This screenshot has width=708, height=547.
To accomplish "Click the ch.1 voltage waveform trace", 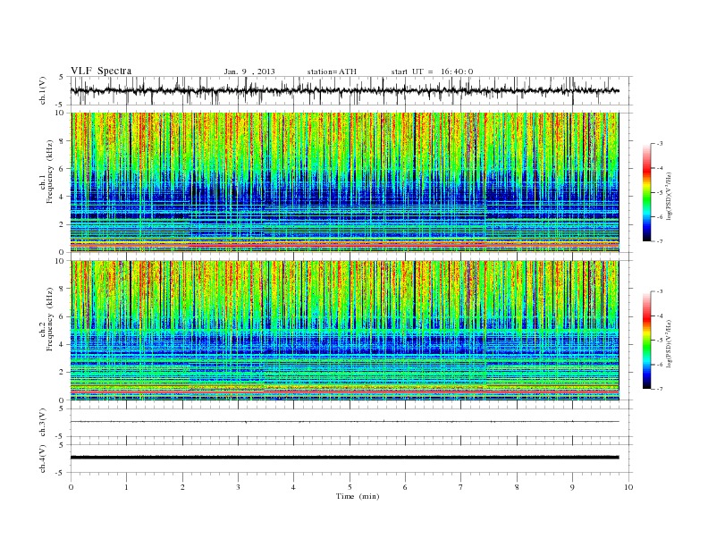I will [344, 90].
